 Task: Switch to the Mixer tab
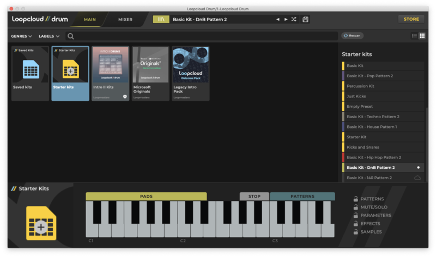coord(125,20)
